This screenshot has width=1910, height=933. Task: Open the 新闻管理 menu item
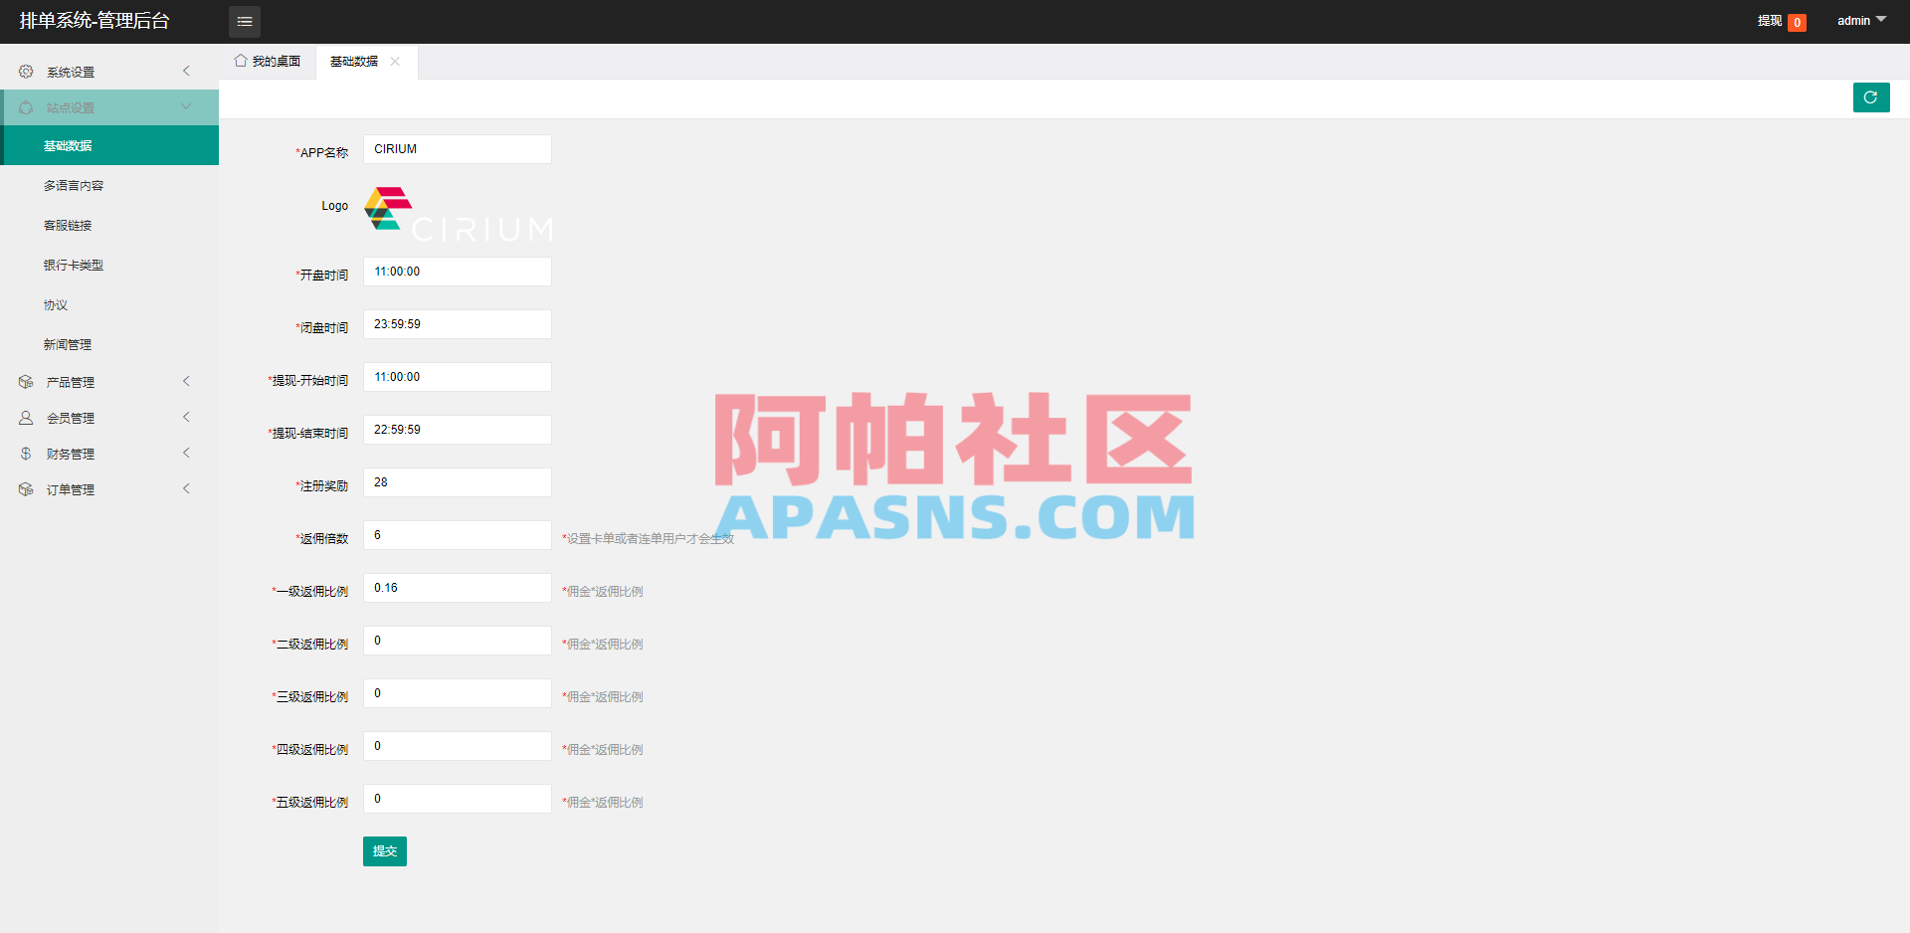(68, 344)
